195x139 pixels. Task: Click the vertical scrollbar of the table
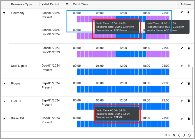pyautogui.click(x=193, y=98)
